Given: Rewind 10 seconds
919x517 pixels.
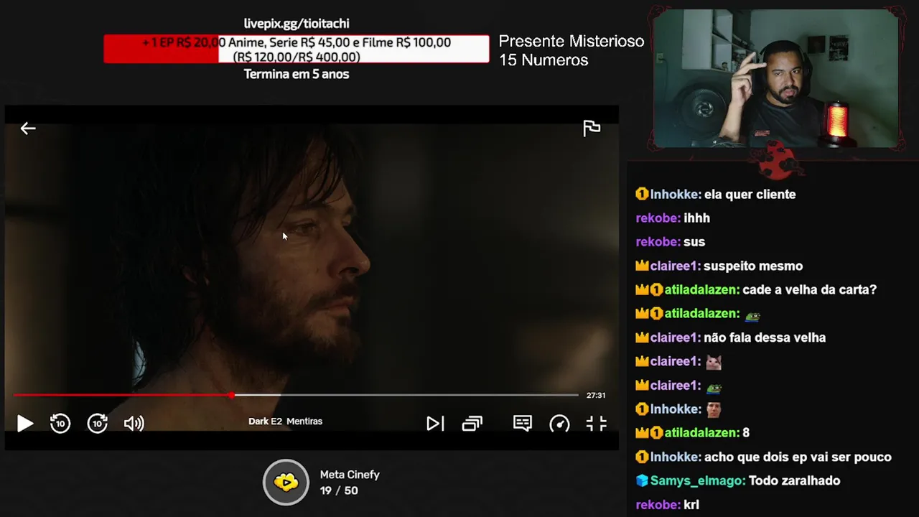Looking at the screenshot, I should [x=60, y=424].
